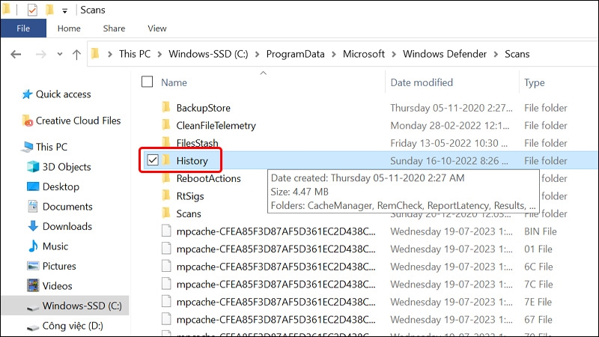Click This PC in the address breadcrumb
This screenshot has height=337, width=599.
[x=135, y=54]
